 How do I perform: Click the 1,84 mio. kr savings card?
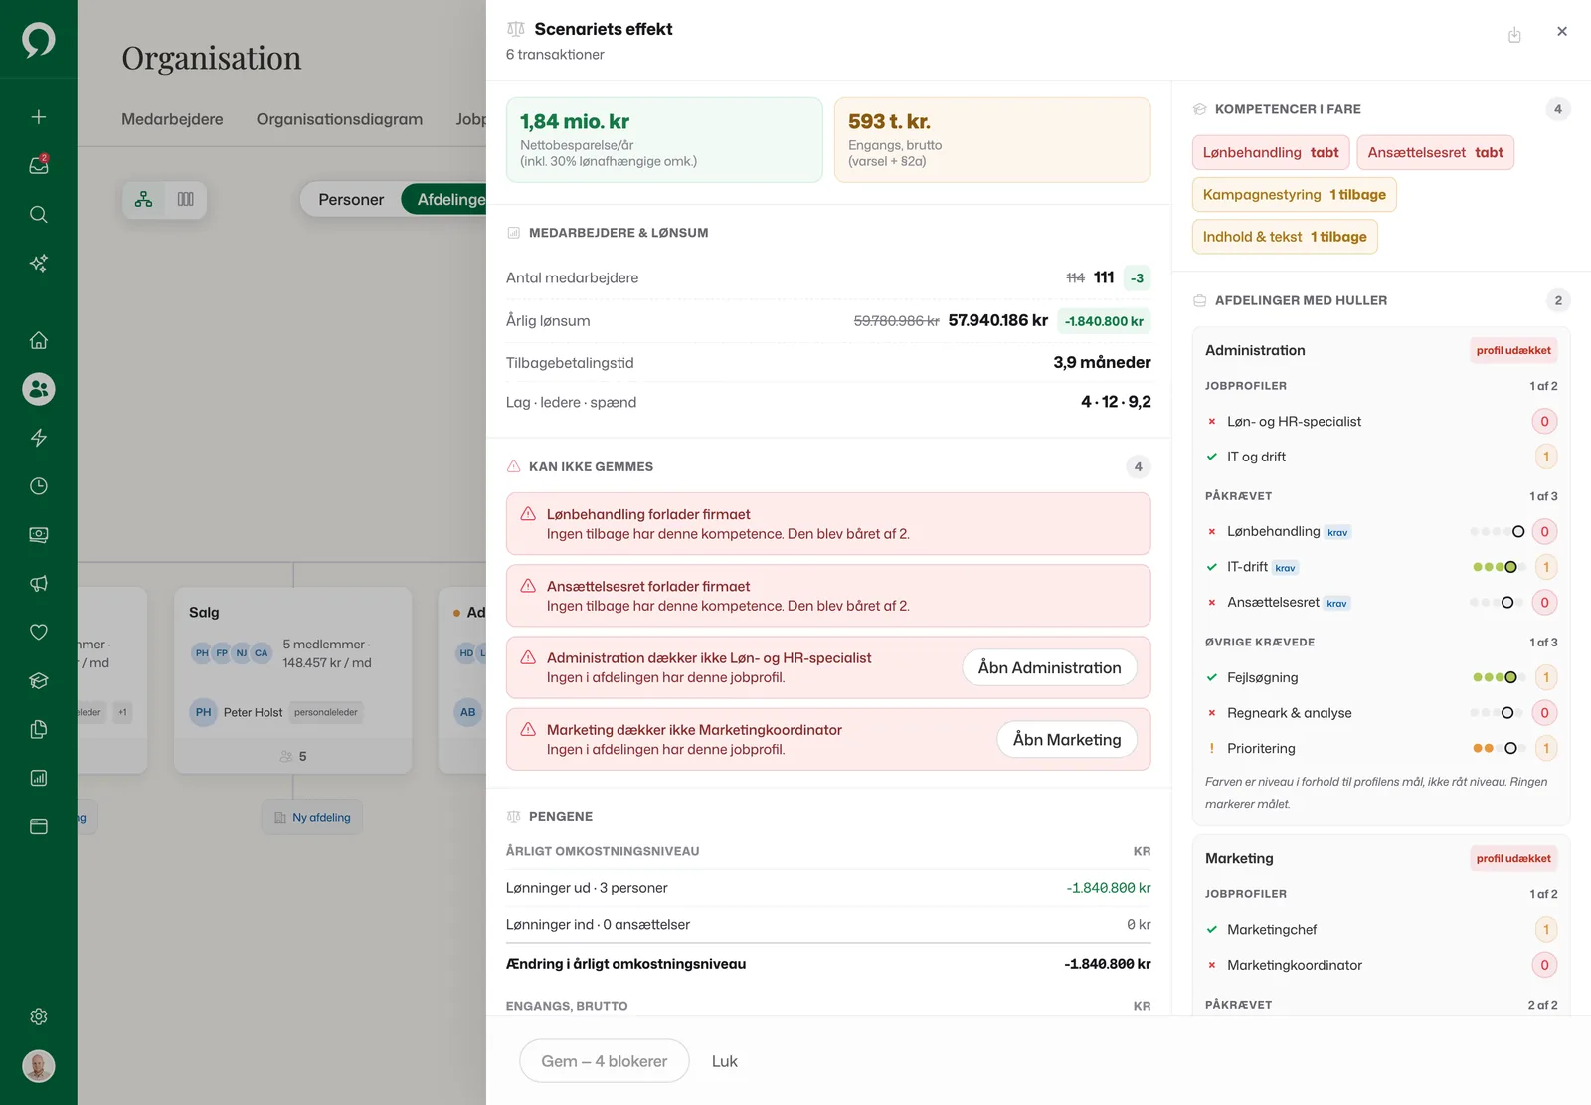tap(664, 140)
